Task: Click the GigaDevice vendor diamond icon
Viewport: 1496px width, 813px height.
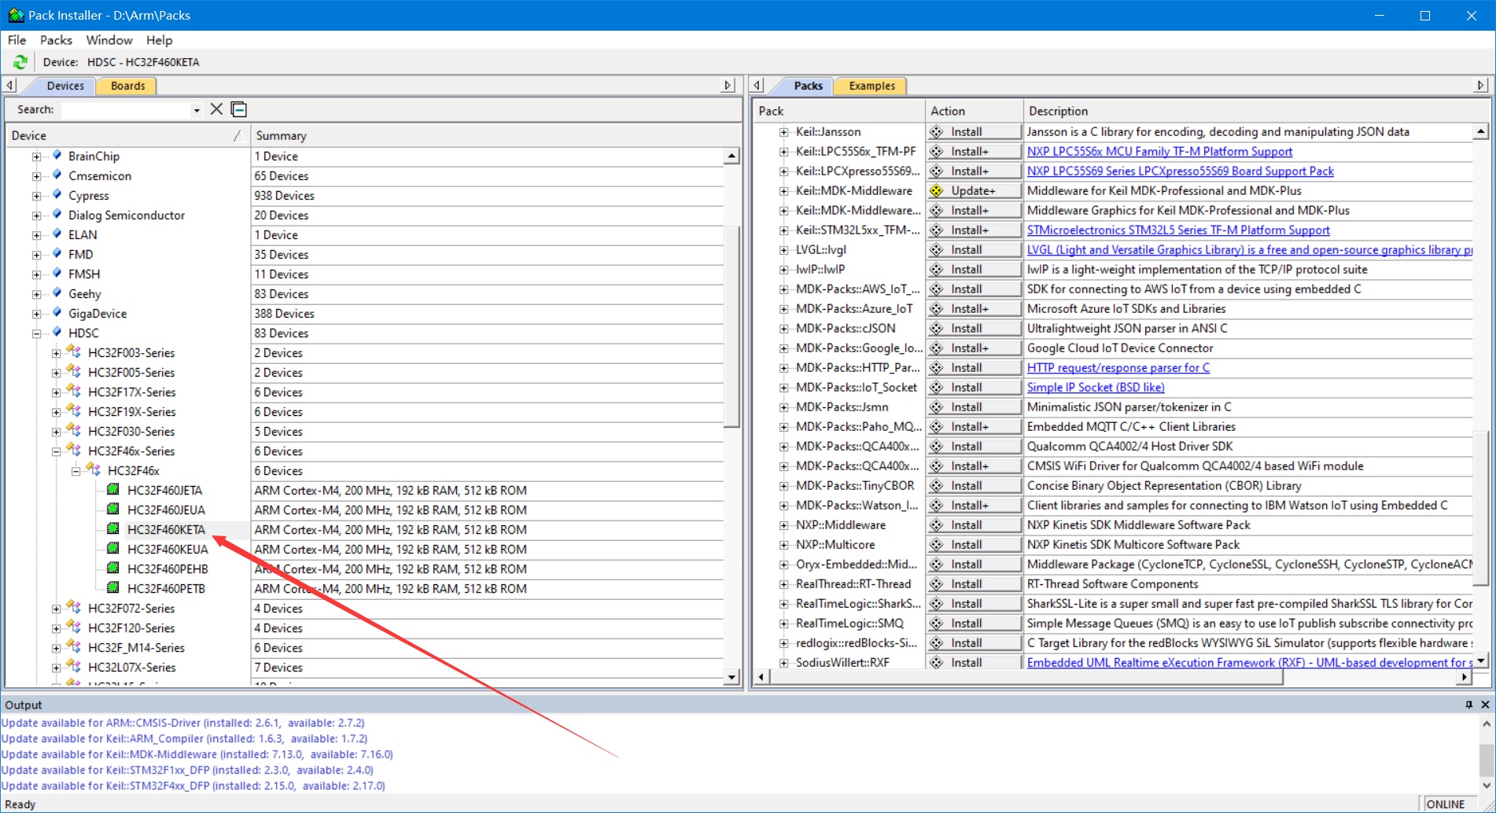Action: pos(57,313)
